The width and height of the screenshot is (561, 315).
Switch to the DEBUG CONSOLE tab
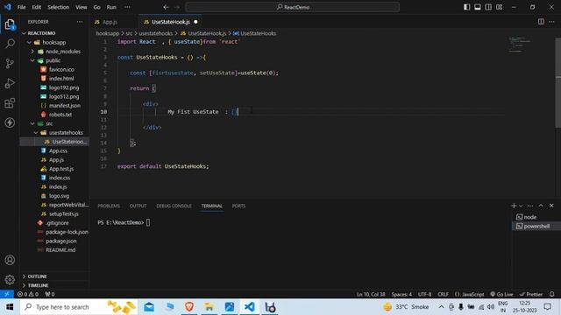click(174, 206)
